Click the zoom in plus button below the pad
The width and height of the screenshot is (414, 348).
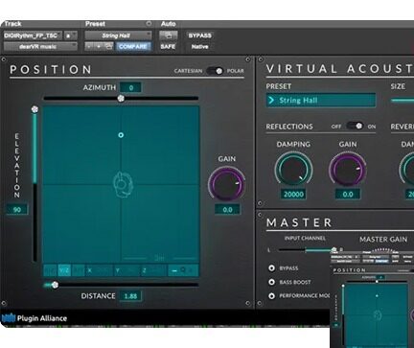coord(192,270)
